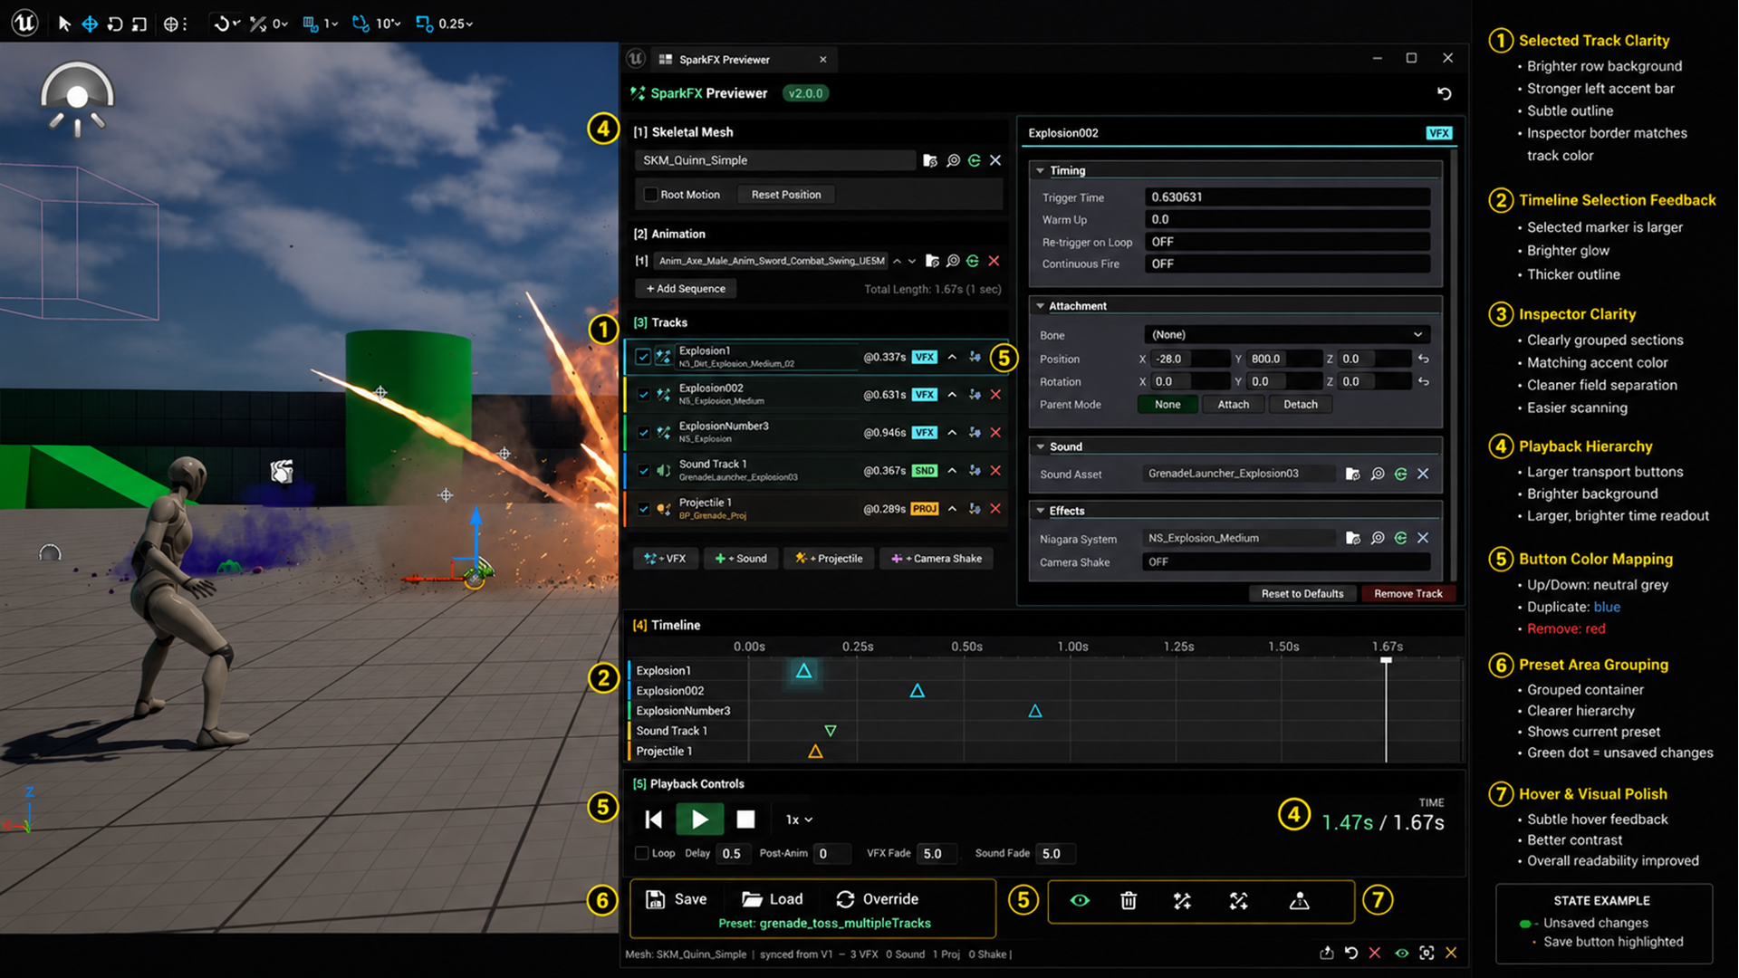
Task: Duplicate the ExplosionNumber3 track
Action: (975, 433)
